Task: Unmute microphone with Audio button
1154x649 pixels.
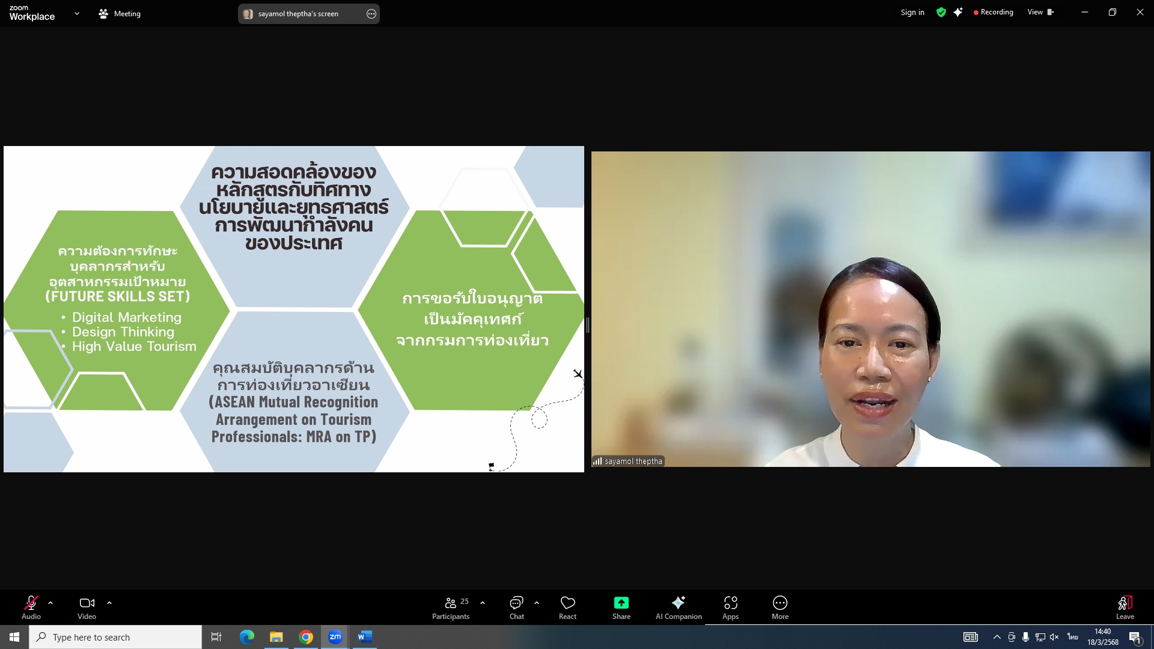Action: coord(31,607)
